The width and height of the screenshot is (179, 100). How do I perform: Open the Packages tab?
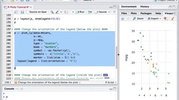pos(146,13)
